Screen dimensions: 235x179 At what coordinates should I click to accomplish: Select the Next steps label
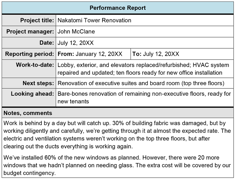point(38,83)
